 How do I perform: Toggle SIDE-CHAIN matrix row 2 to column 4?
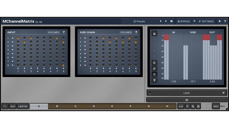click(110, 42)
